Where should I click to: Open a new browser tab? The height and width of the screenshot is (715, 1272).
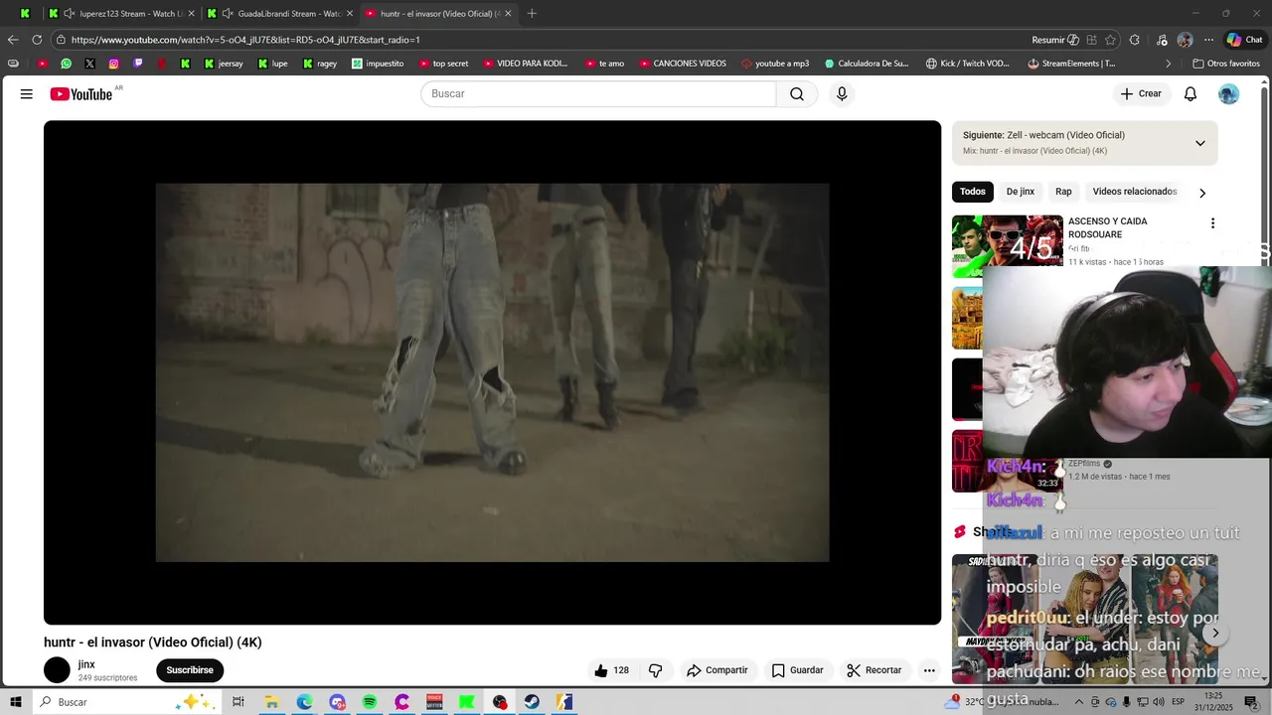[x=532, y=13]
